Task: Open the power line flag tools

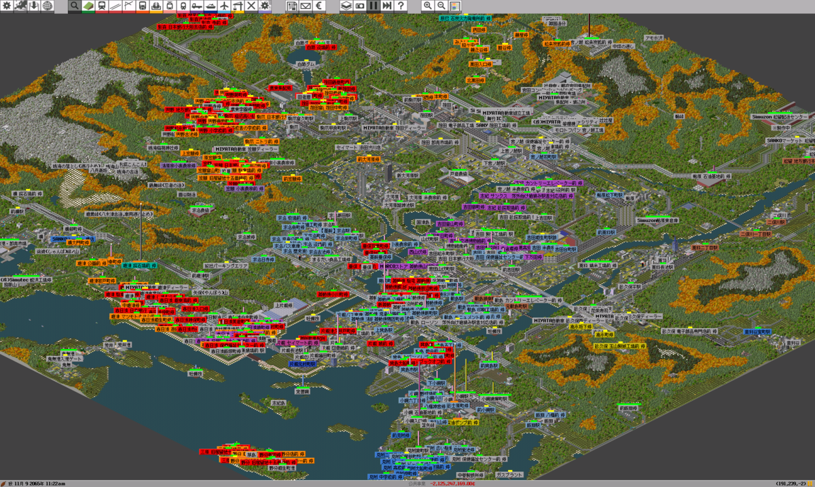Action: click(128, 6)
